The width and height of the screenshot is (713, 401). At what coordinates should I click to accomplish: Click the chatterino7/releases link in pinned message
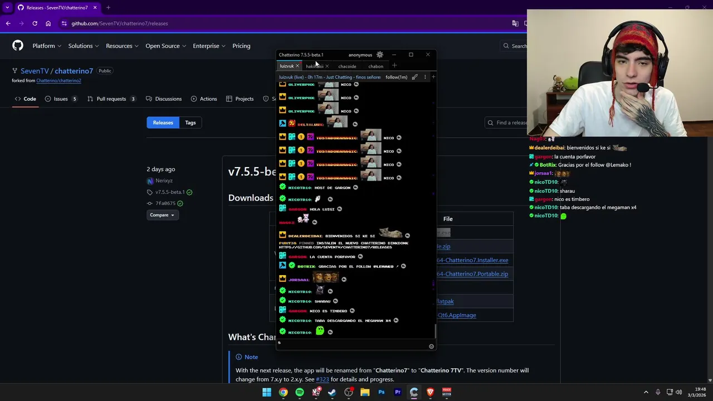[x=336, y=247]
